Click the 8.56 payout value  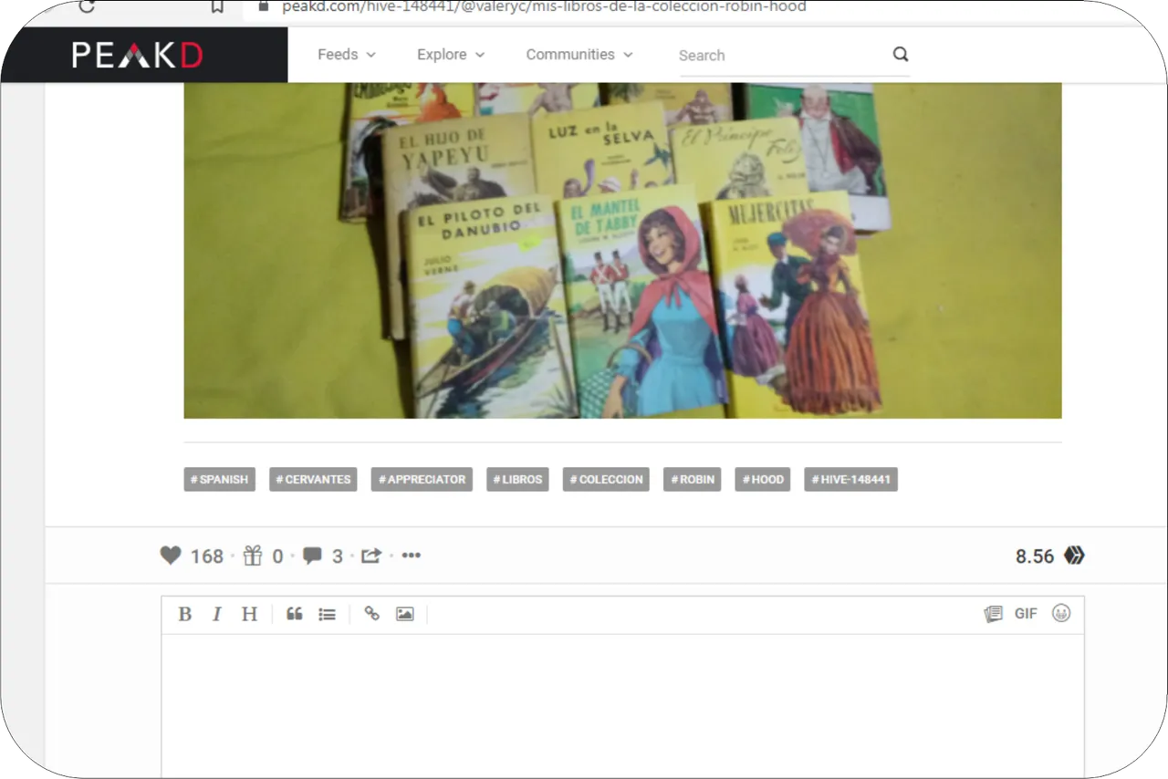click(x=1035, y=556)
